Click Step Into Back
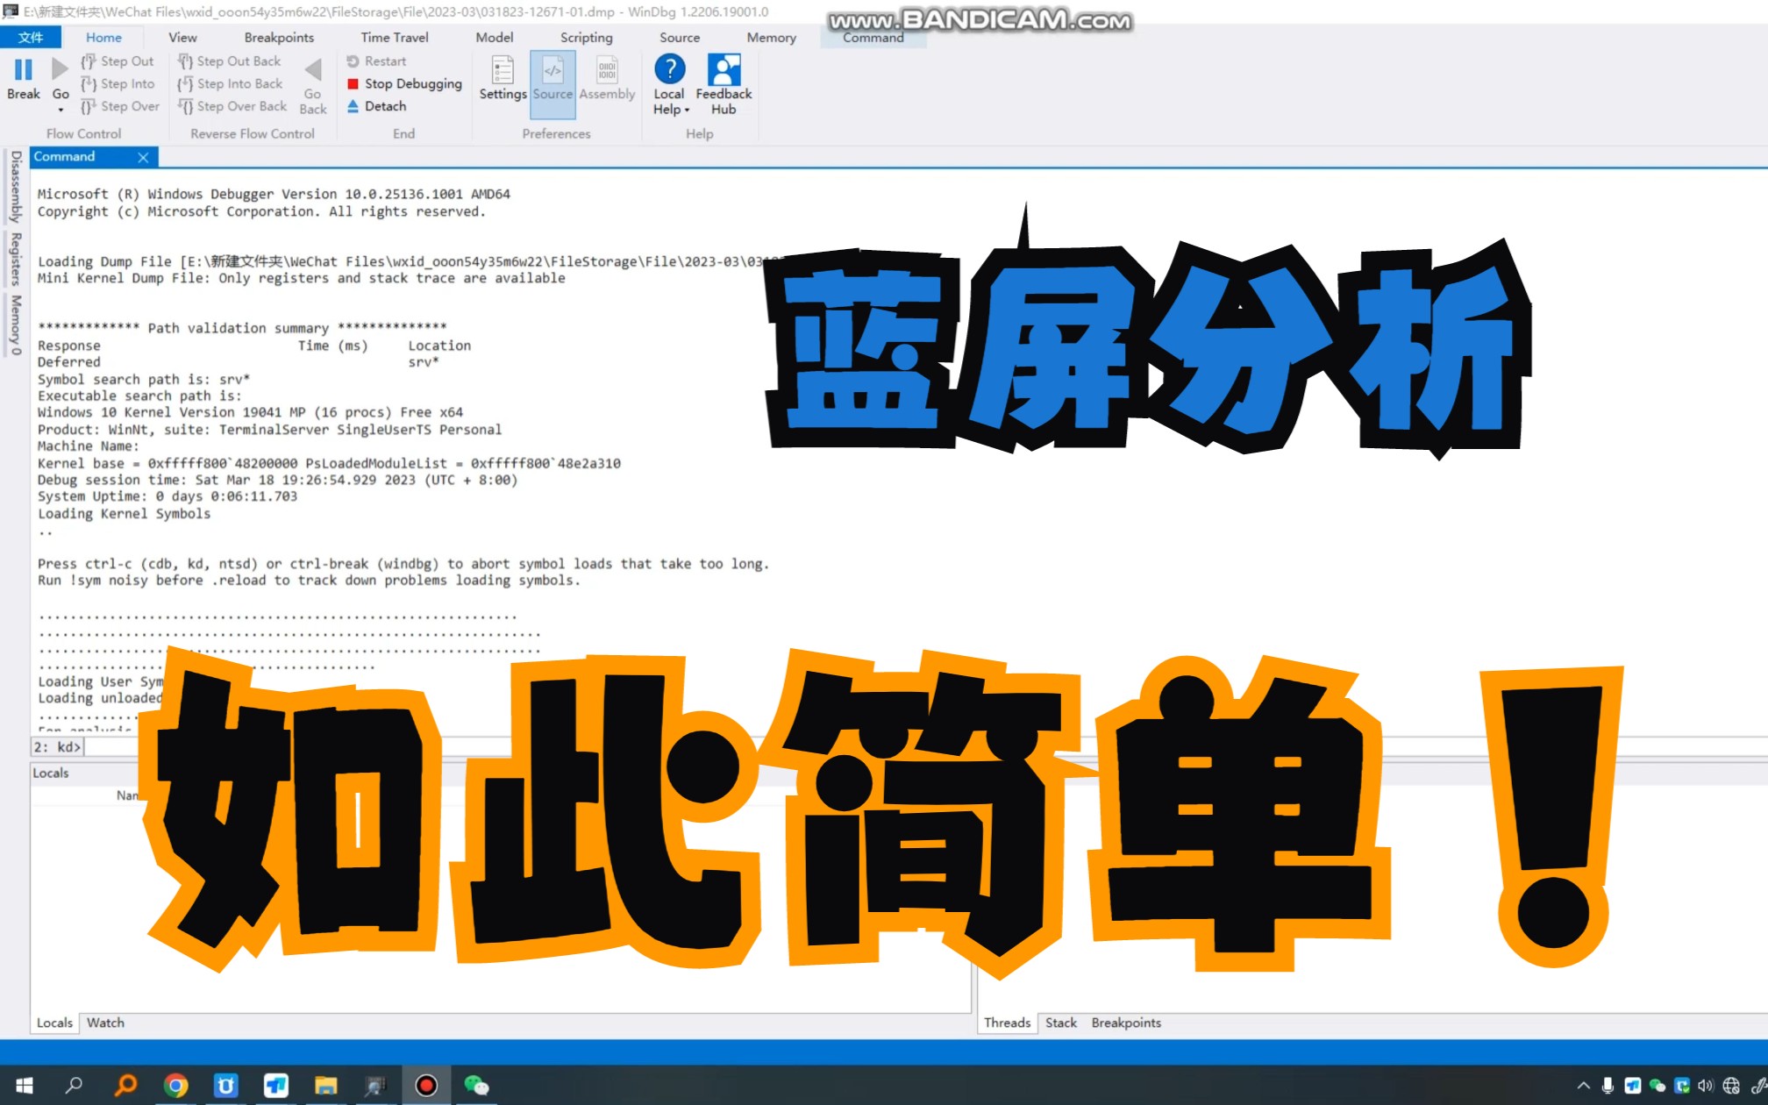Viewport: 1768px width, 1105px height. pos(230,84)
